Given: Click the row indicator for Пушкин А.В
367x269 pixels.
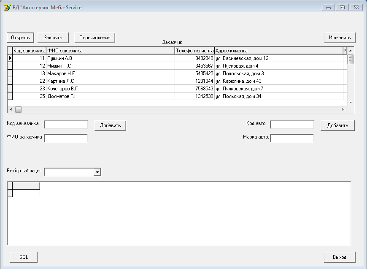Looking at the screenshot, I should point(10,58).
